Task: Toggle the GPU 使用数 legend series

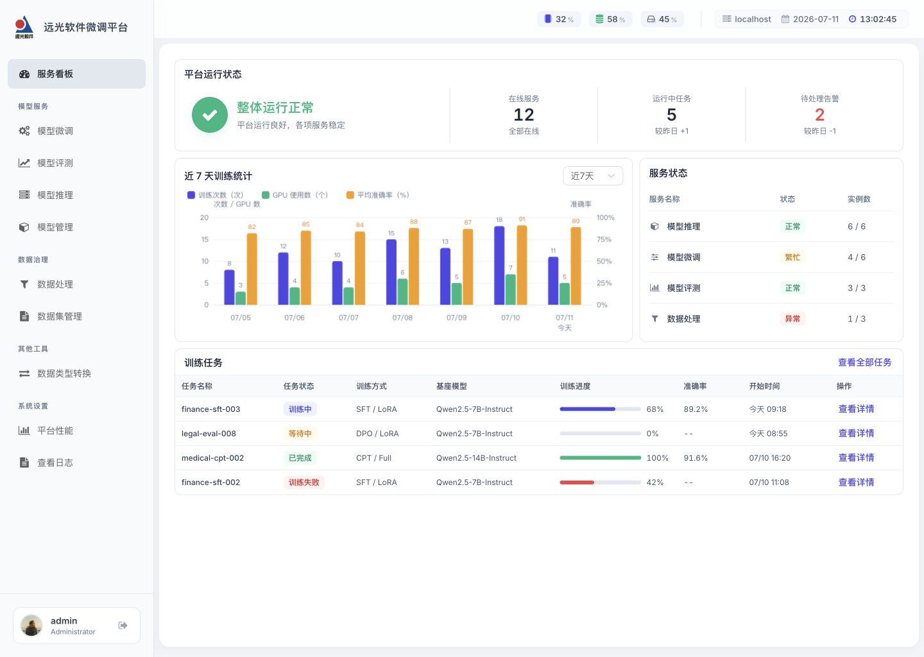Action: (295, 195)
